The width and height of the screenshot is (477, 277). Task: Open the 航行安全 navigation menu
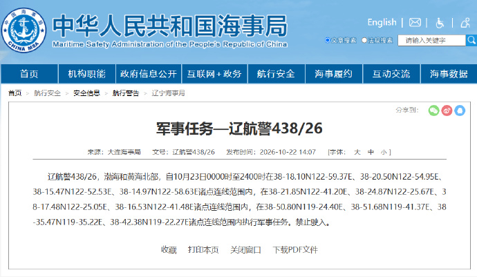tap(277, 74)
